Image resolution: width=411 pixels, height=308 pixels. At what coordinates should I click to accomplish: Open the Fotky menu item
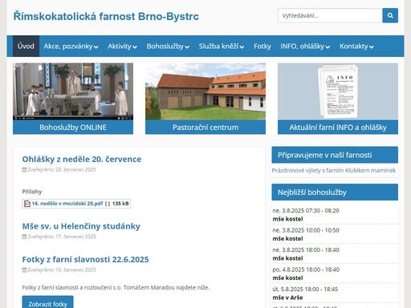pyautogui.click(x=262, y=47)
